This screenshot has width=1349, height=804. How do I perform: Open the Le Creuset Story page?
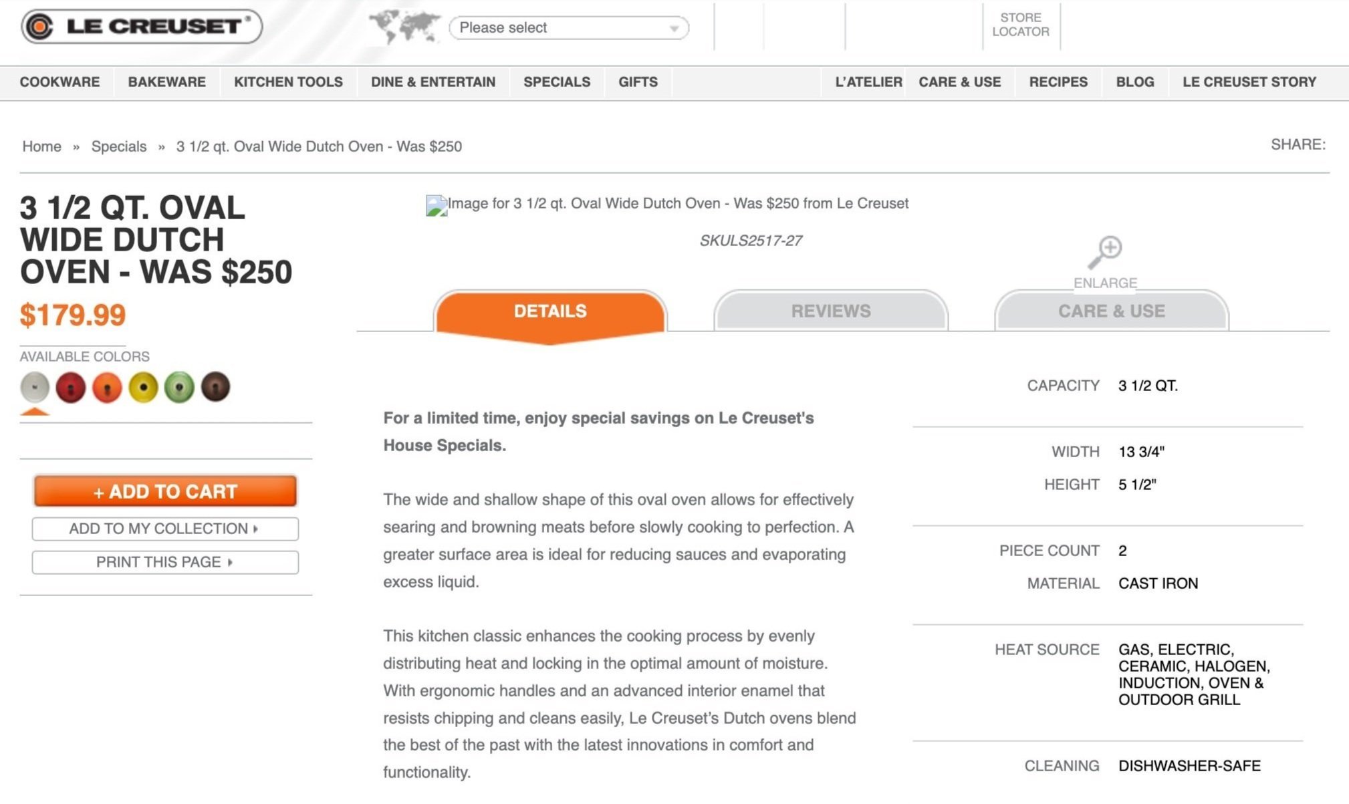tap(1249, 82)
